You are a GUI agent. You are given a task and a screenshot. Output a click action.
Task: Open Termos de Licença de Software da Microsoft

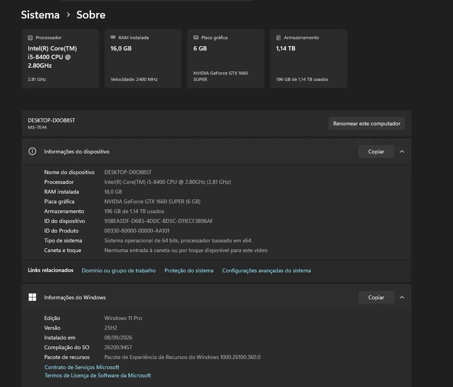[98, 375]
